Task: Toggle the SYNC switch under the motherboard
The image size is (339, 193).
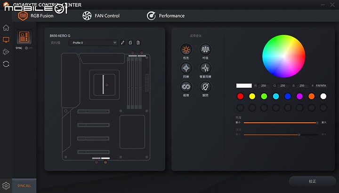Action: [28, 48]
